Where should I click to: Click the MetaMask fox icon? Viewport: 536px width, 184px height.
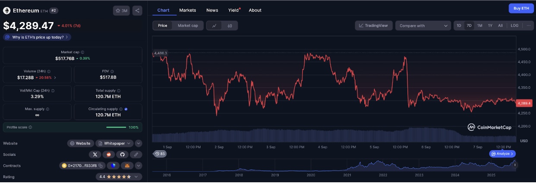[x=127, y=166]
